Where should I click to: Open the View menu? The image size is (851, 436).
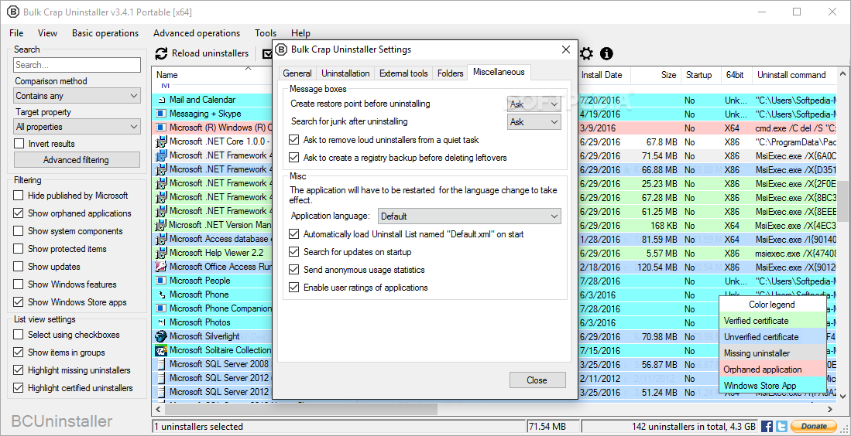47,33
